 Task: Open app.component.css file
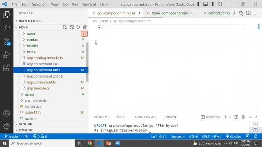pos(42,64)
